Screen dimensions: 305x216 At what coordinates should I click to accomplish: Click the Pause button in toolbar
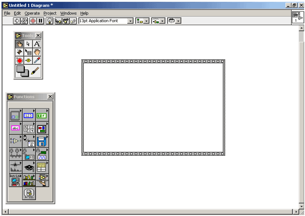40,21
